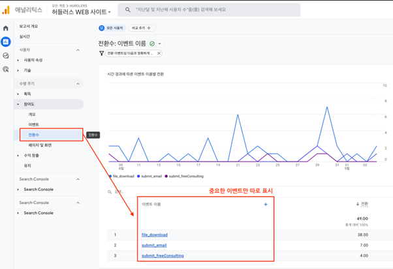Click the 비교 추가 button

[142, 28]
